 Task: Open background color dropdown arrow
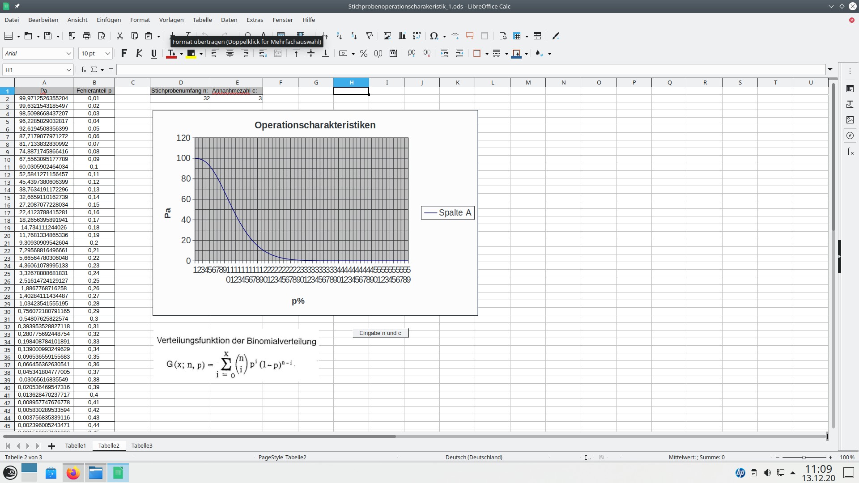(201, 54)
